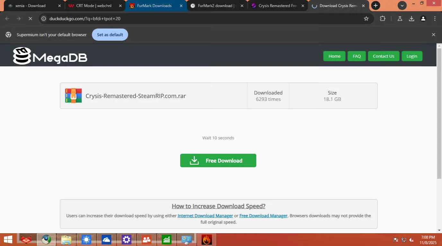Viewport: 442px width, 246px height.
Task: Open the browser Downloads tray icon
Action: (x=411, y=19)
